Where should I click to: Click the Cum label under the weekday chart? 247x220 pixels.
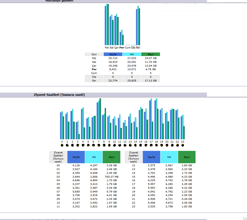(128, 48)
